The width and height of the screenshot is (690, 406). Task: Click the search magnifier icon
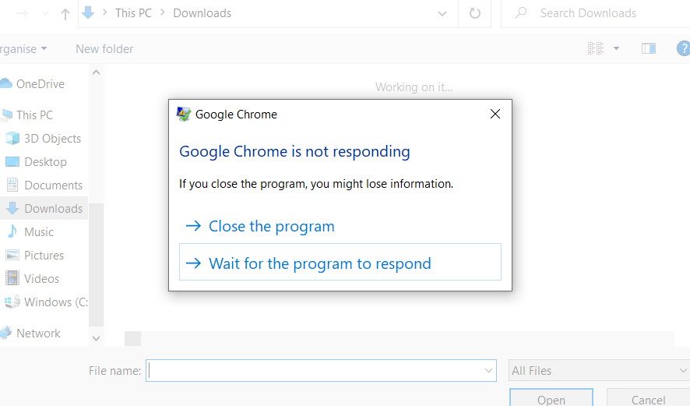click(x=521, y=12)
